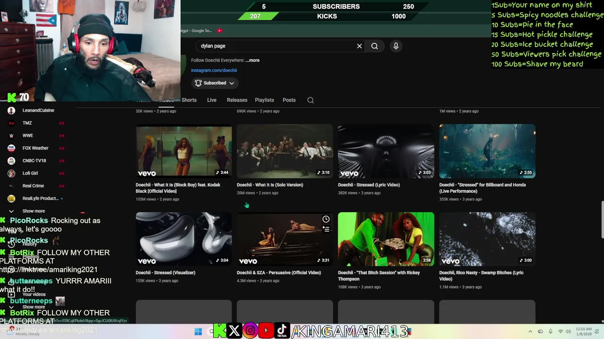Click WWE's red live indicator
604x339 pixels.
pyautogui.click(x=61, y=136)
